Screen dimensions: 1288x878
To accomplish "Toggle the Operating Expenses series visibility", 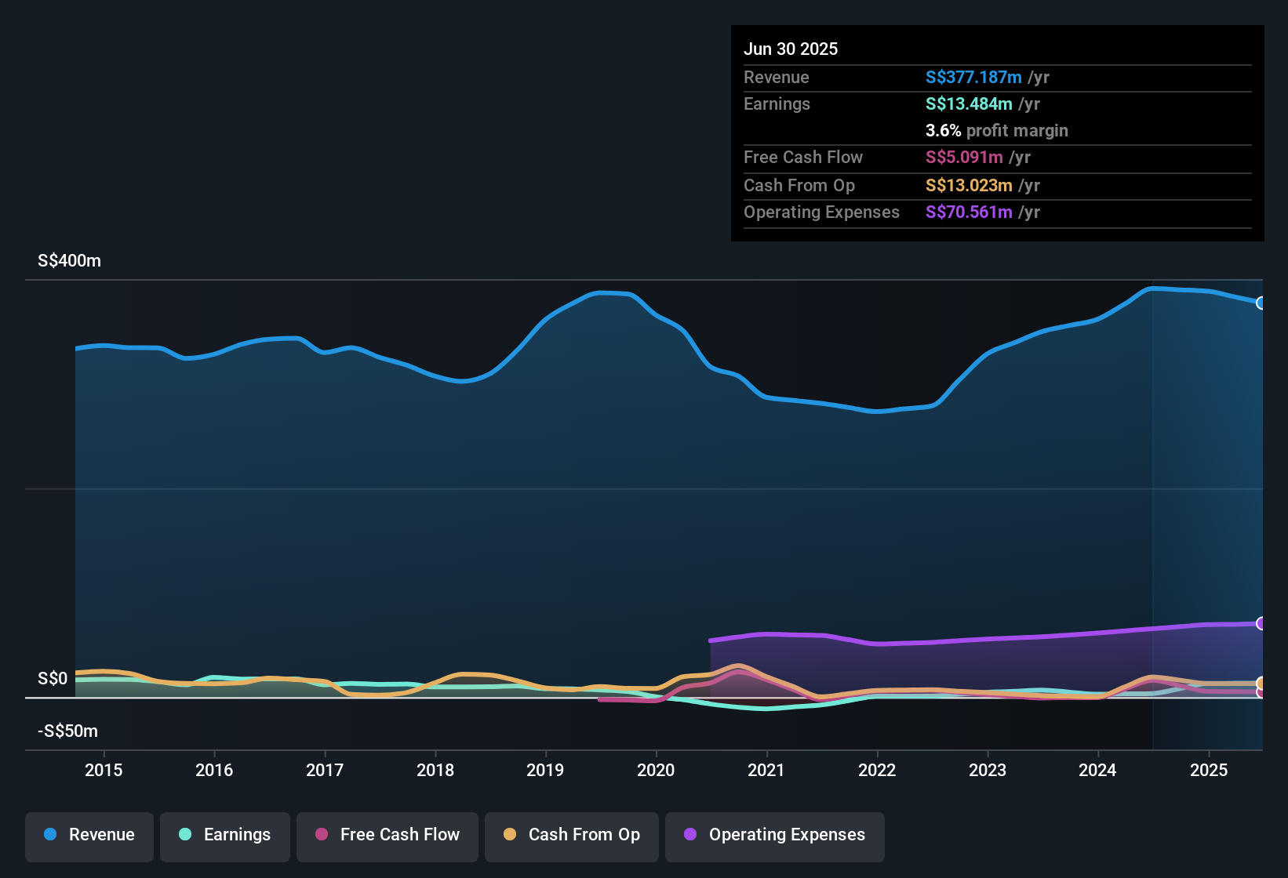I will 774,835.
